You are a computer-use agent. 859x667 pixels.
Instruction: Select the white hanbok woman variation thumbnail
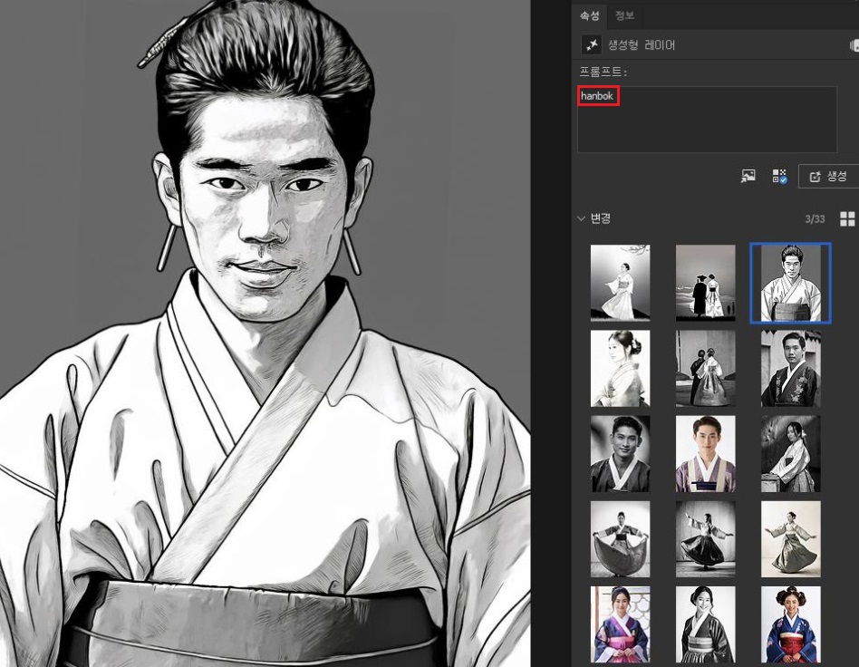[x=620, y=282]
